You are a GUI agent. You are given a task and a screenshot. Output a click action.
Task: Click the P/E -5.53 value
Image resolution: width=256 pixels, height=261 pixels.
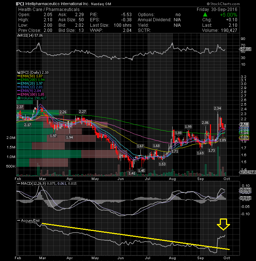[126, 15]
